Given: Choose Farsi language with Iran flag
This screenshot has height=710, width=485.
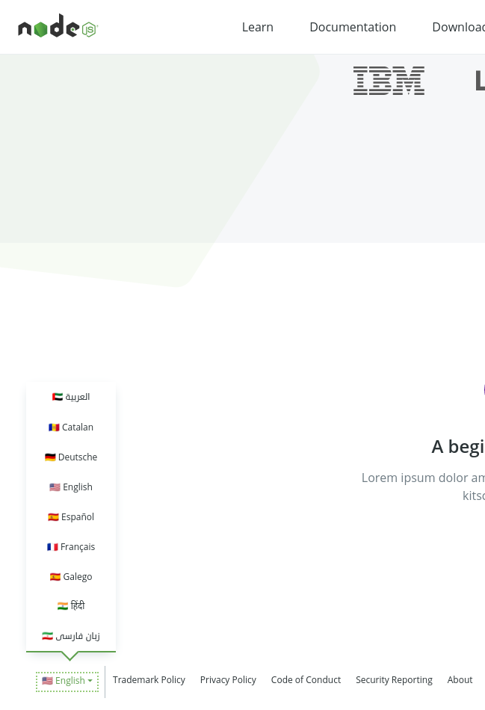Looking at the screenshot, I should point(71,636).
